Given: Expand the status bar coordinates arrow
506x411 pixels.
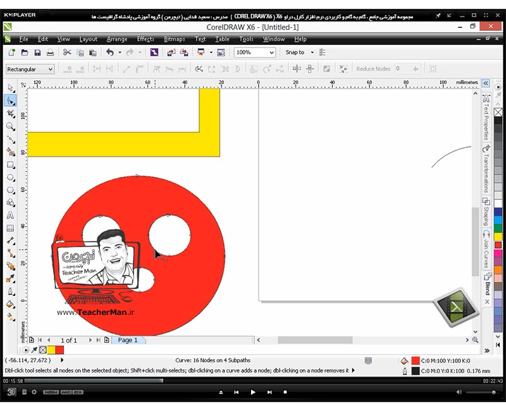Looking at the screenshot, I should click(62, 360).
